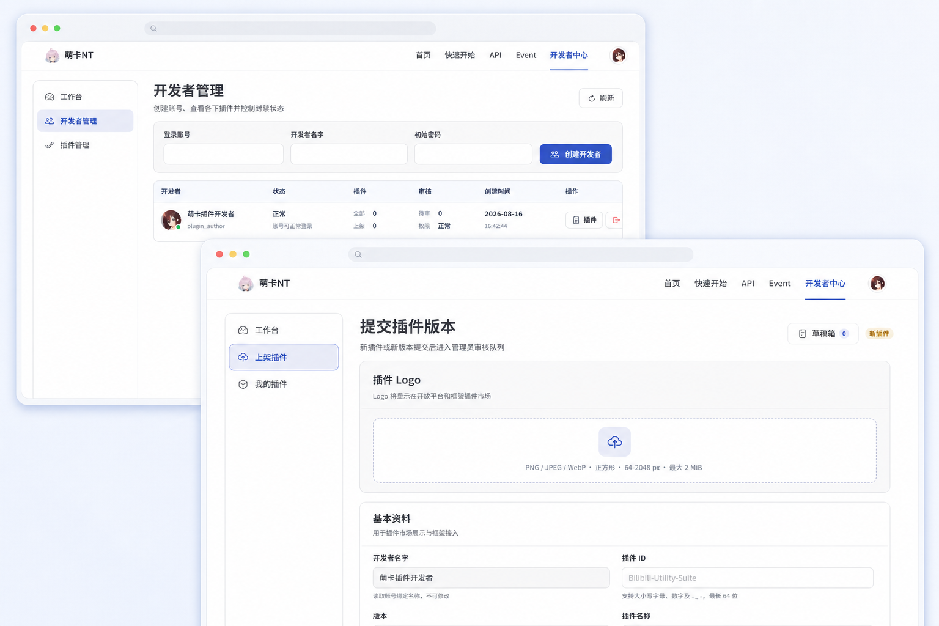Image resolution: width=939 pixels, height=626 pixels.
Task: Click the 萌卡NT logo in the front window
Action: pyautogui.click(x=264, y=284)
